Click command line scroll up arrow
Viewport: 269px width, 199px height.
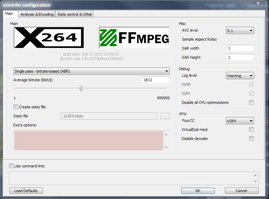(255, 175)
